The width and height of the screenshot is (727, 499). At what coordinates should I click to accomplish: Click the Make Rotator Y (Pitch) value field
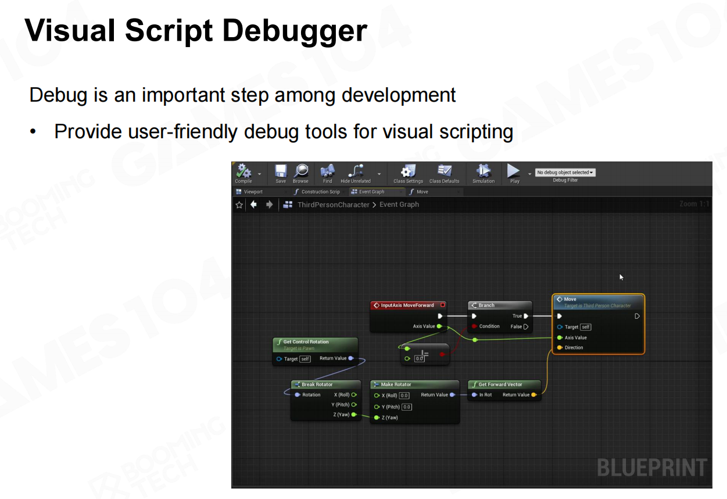[x=407, y=407]
